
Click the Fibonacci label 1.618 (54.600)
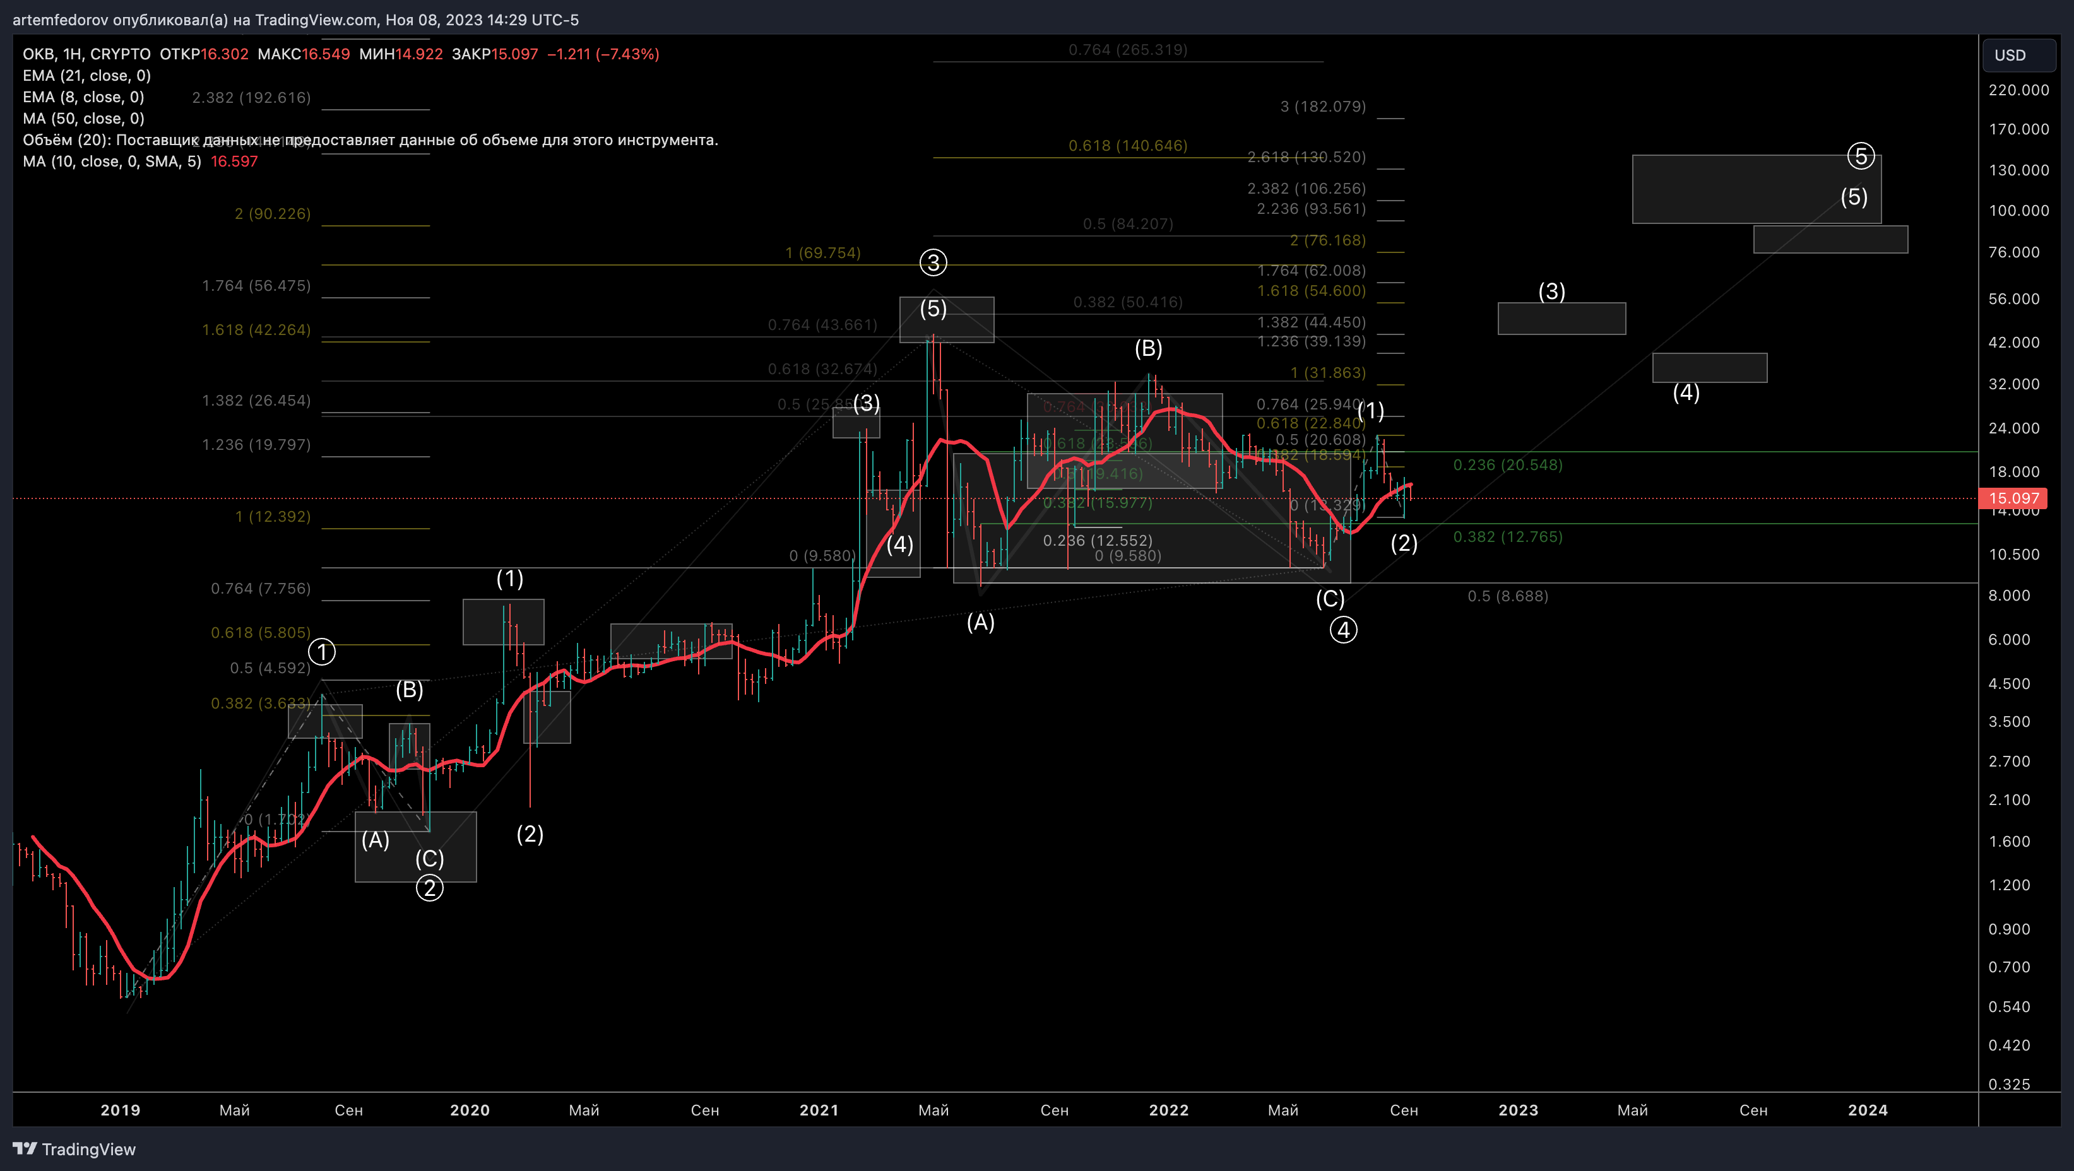(1312, 290)
